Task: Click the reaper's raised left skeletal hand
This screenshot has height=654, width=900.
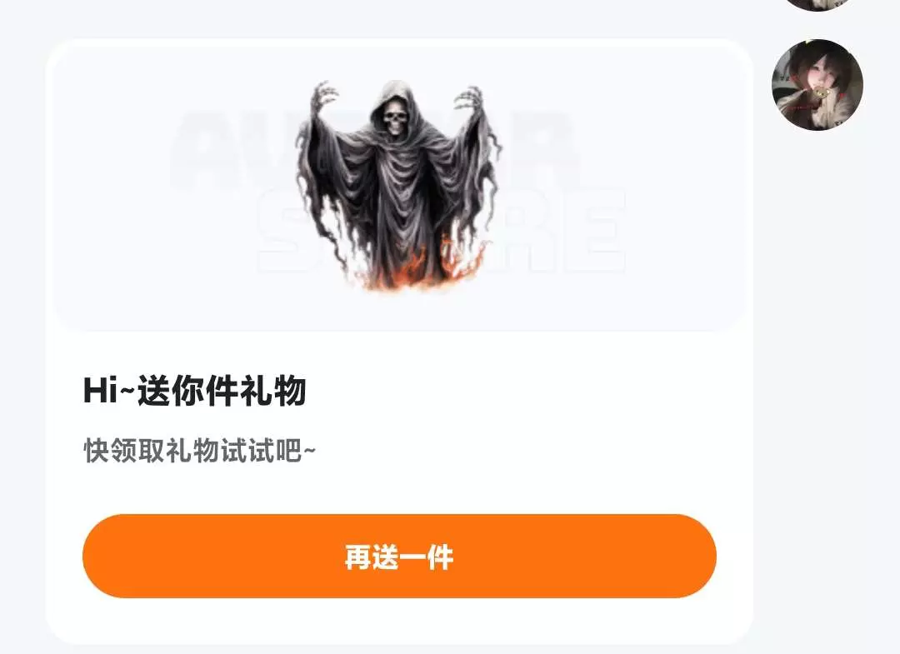Action: point(325,98)
